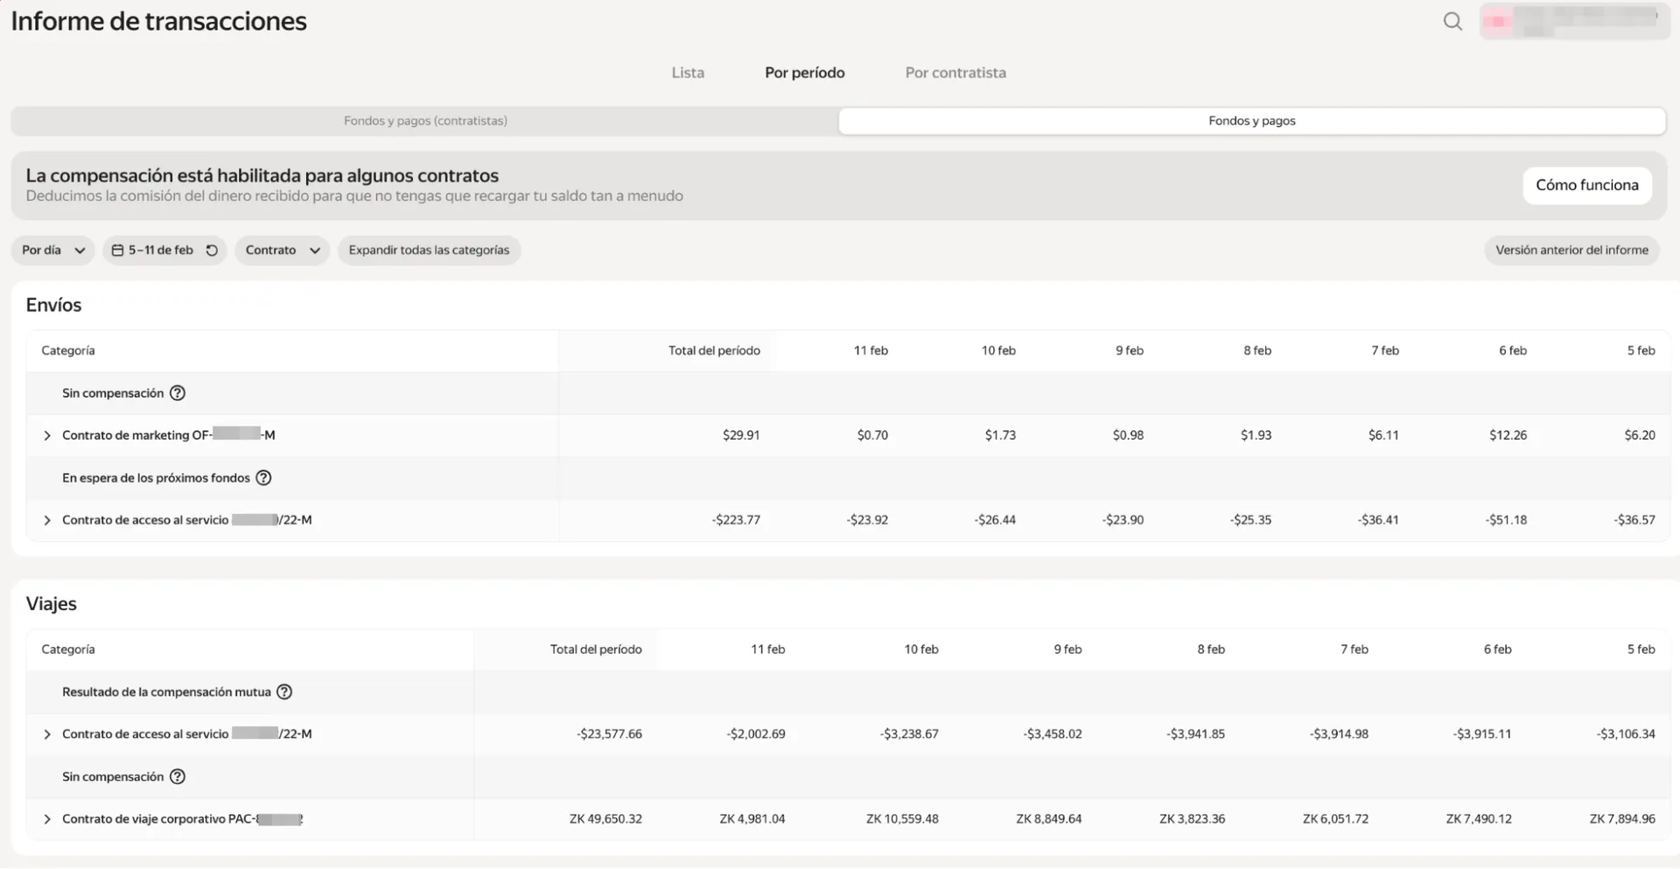Click the search magnifier icon

click(1452, 22)
